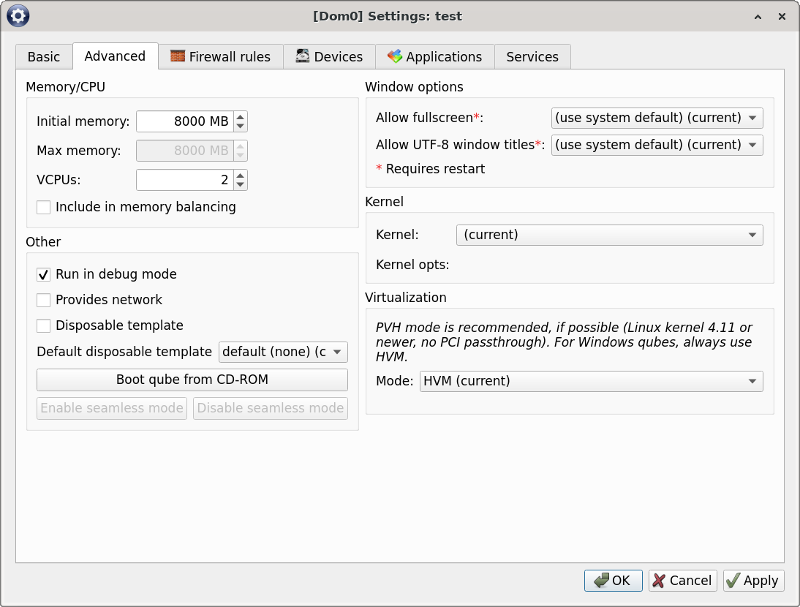The image size is (800, 607).
Task: Uncheck Run in debug mode
Action: (x=44, y=274)
